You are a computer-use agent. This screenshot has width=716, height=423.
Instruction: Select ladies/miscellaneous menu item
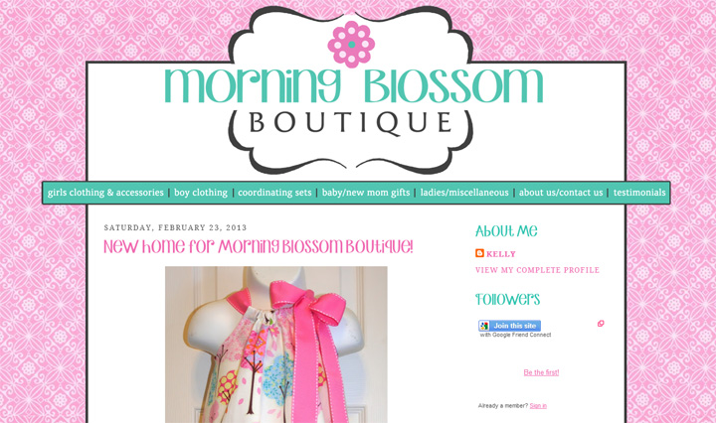coord(464,193)
